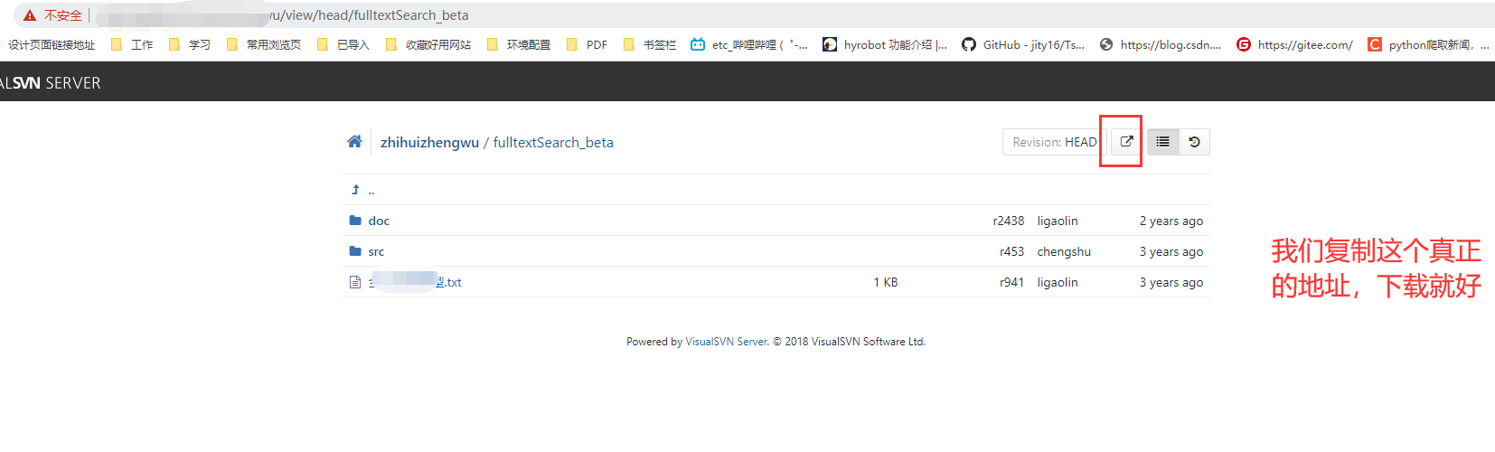The width and height of the screenshot is (1495, 452).
Task: Click "2 years ago" in doc row
Action: (1171, 221)
